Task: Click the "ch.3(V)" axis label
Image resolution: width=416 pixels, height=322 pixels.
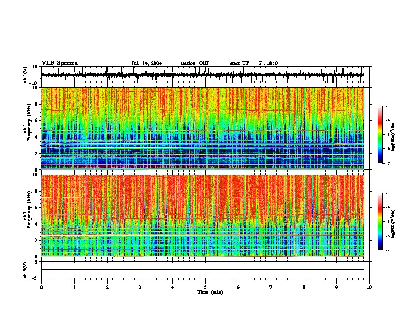Action: [x=25, y=270]
